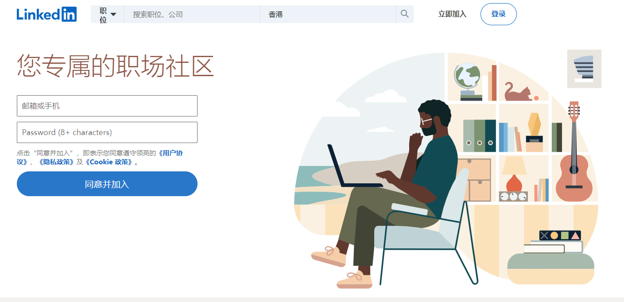Click the 邮箱或手机 input box
The height and width of the screenshot is (302, 624).
click(x=107, y=106)
